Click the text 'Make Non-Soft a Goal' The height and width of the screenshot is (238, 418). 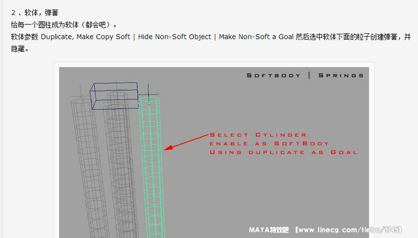click(256, 37)
